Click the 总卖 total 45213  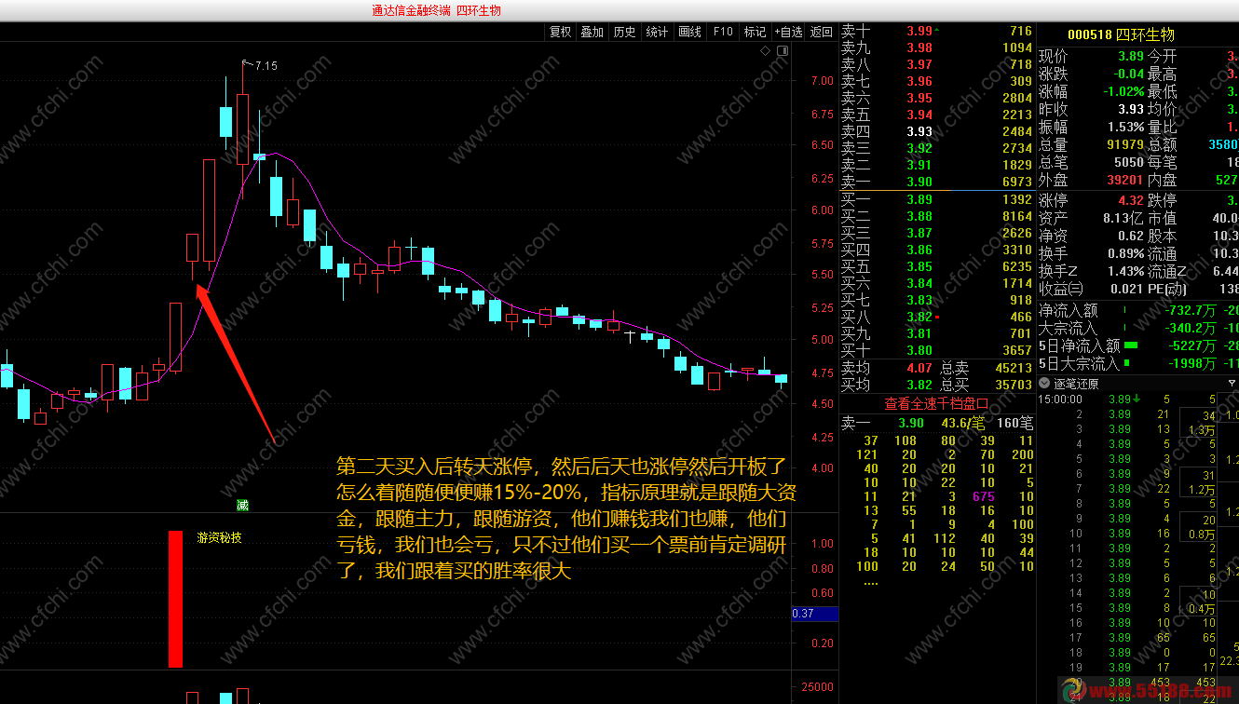coord(1014,368)
